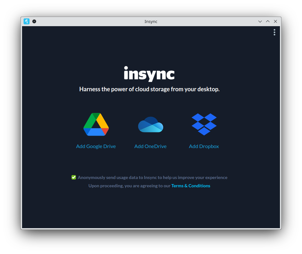Click the Add Dropbox link
Image resolution: width=302 pixels, height=254 pixels.
tap(204, 146)
